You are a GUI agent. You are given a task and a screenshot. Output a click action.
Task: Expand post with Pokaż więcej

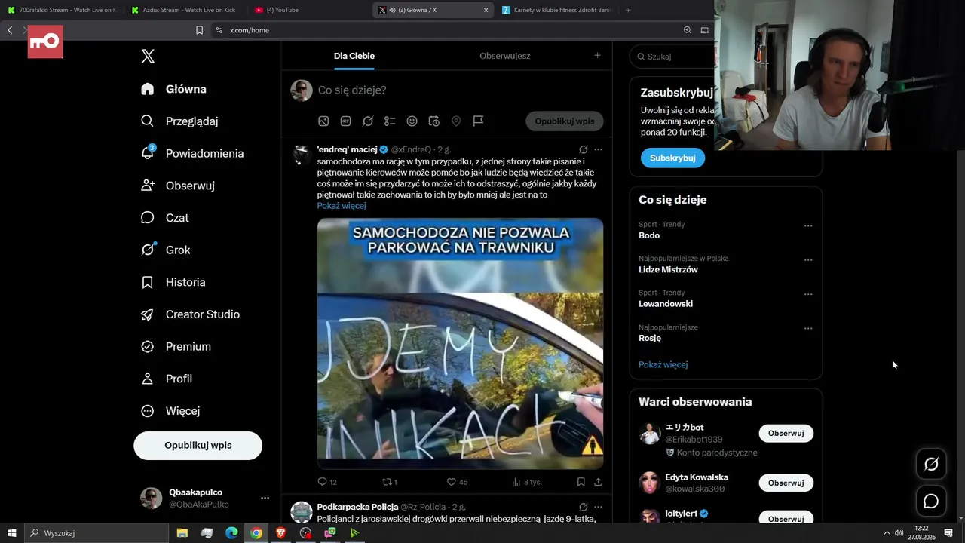[342, 206]
